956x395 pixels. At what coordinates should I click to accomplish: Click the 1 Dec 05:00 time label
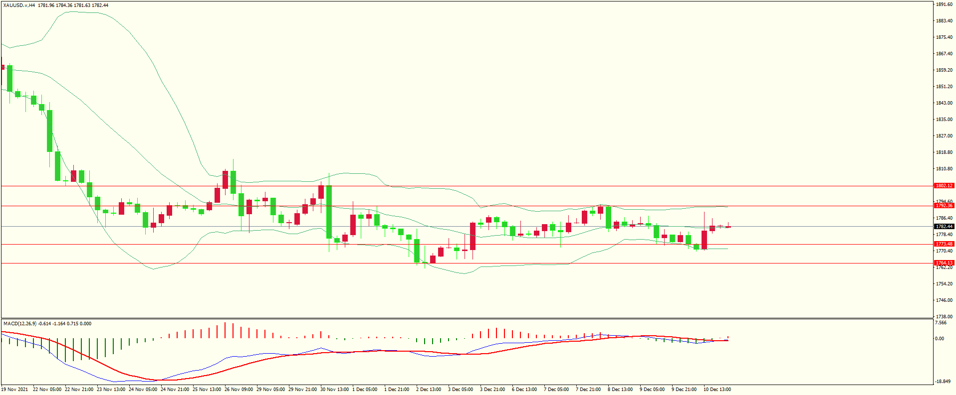coord(365,390)
